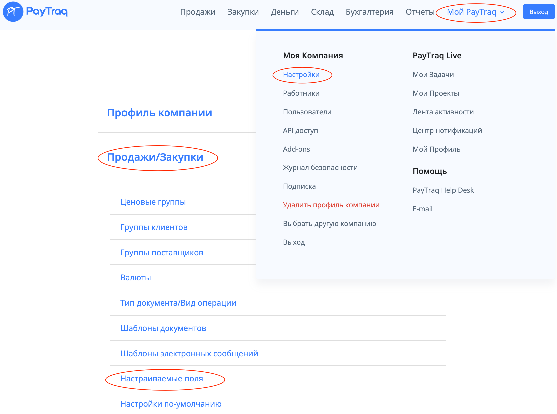The height and width of the screenshot is (414, 557).
Task: Open Журнал безопасности entry
Action: [x=320, y=168]
